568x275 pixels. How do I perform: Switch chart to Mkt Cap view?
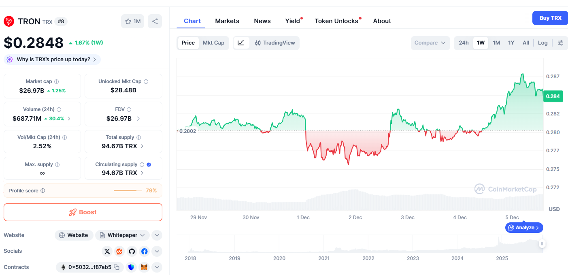[x=213, y=43]
